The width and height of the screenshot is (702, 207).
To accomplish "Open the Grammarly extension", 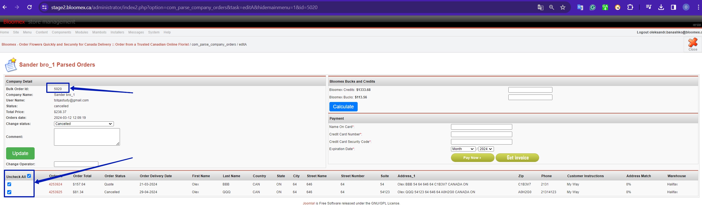I will point(593,7).
